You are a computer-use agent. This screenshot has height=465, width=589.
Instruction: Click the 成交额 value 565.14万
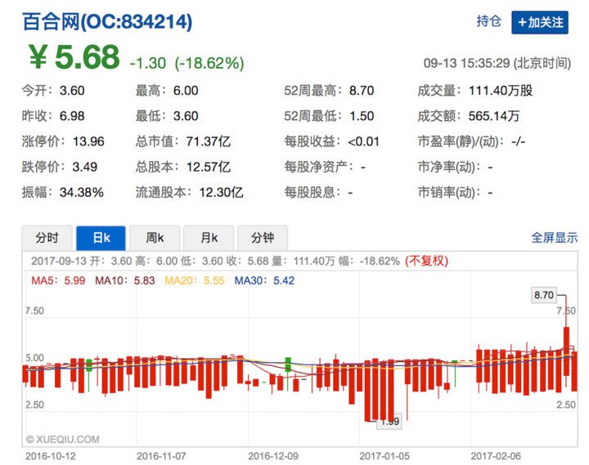pos(494,116)
